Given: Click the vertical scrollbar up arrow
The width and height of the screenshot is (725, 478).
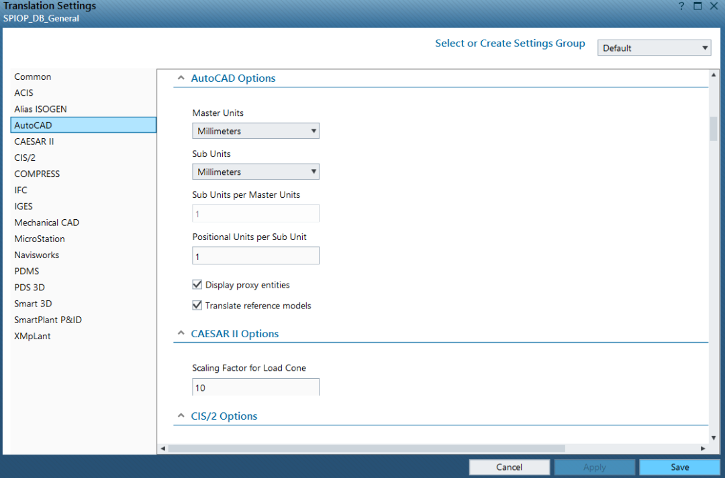Looking at the screenshot, I should (x=714, y=75).
